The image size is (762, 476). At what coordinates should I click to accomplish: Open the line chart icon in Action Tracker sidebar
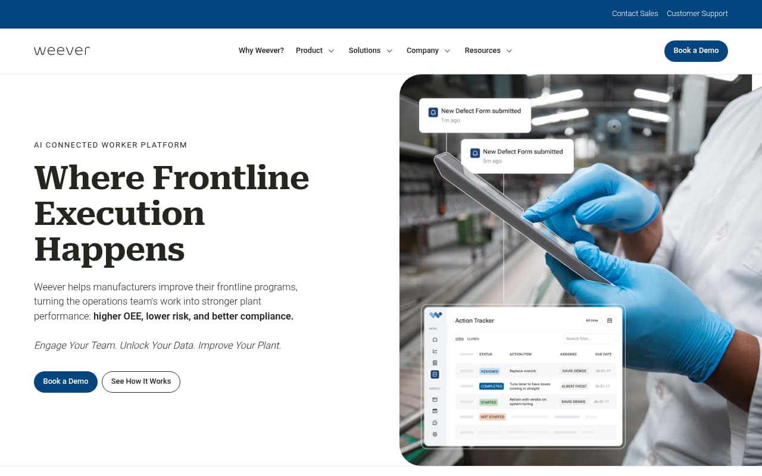click(x=435, y=351)
